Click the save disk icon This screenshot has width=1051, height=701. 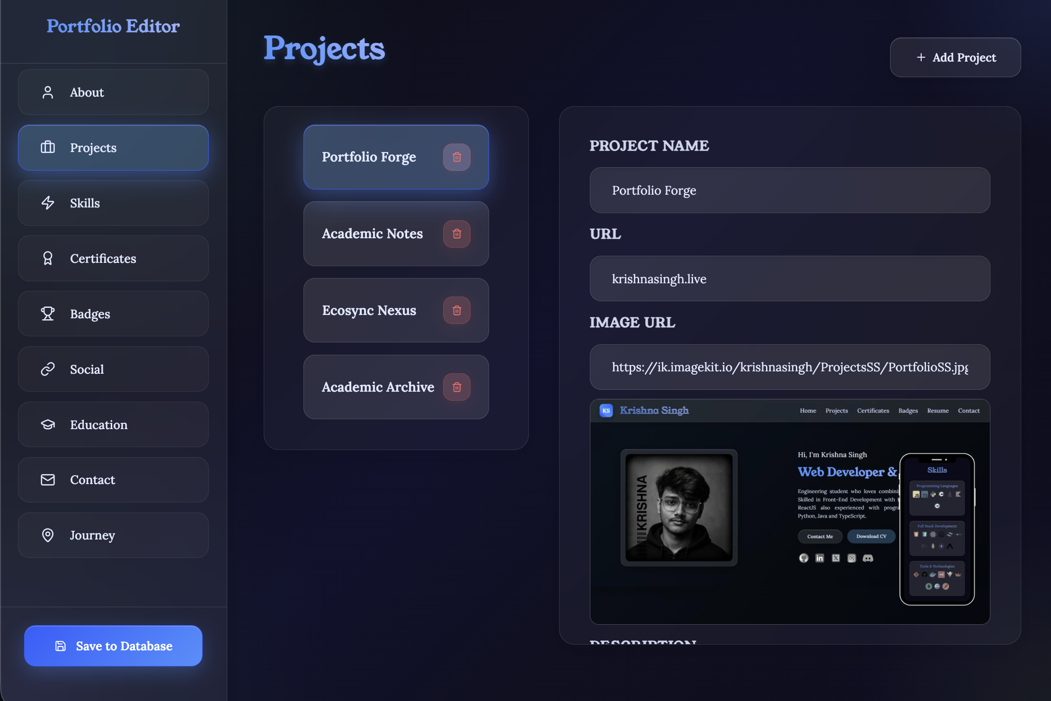point(61,646)
